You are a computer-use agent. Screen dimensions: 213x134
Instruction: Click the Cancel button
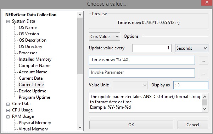(x=193, y=125)
